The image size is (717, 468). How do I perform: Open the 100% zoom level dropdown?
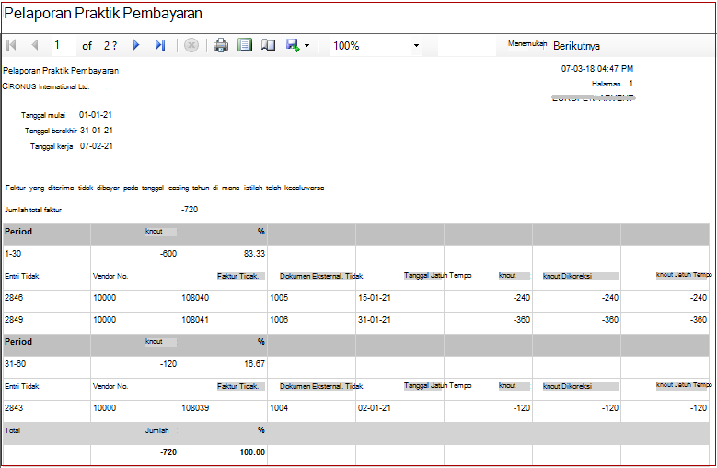click(376, 46)
